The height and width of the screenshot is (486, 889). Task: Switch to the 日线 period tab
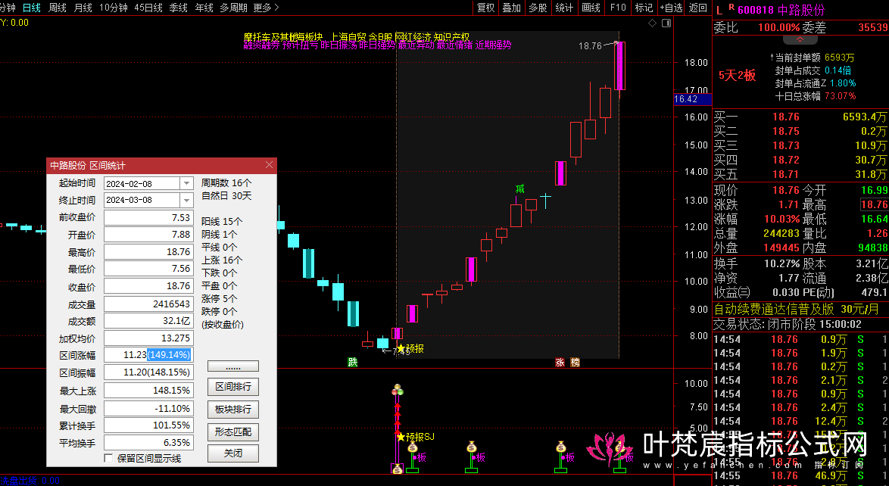point(32,8)
